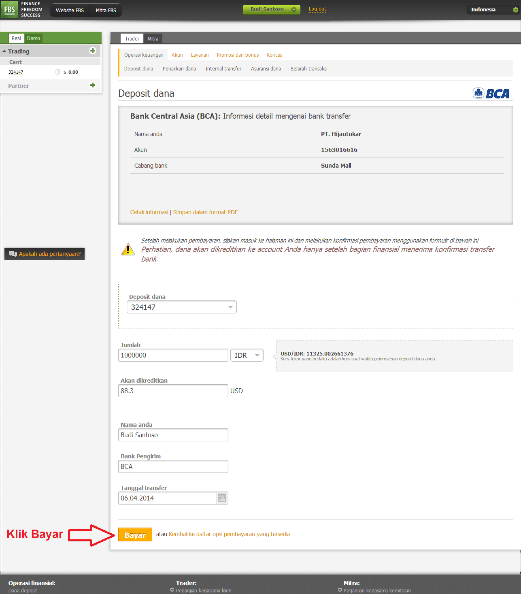Go to Penarikan dana page

pos(179,69)
